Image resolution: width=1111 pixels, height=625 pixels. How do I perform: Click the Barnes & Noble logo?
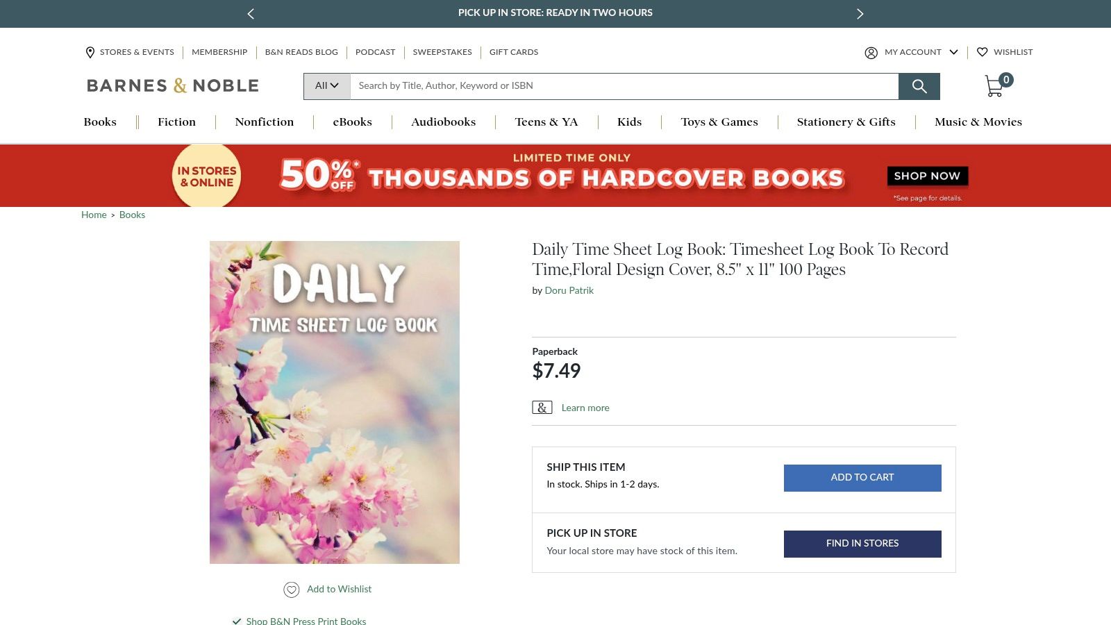click(x=172, y=85)
